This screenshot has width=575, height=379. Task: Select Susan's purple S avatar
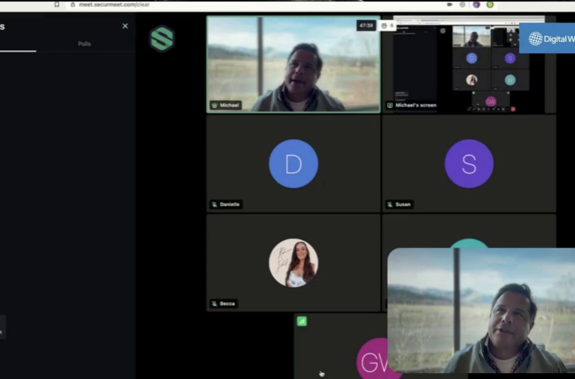click(468, 163)
